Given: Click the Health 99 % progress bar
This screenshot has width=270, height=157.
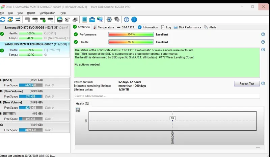Looking at the screenshot, I should [131, 42].
